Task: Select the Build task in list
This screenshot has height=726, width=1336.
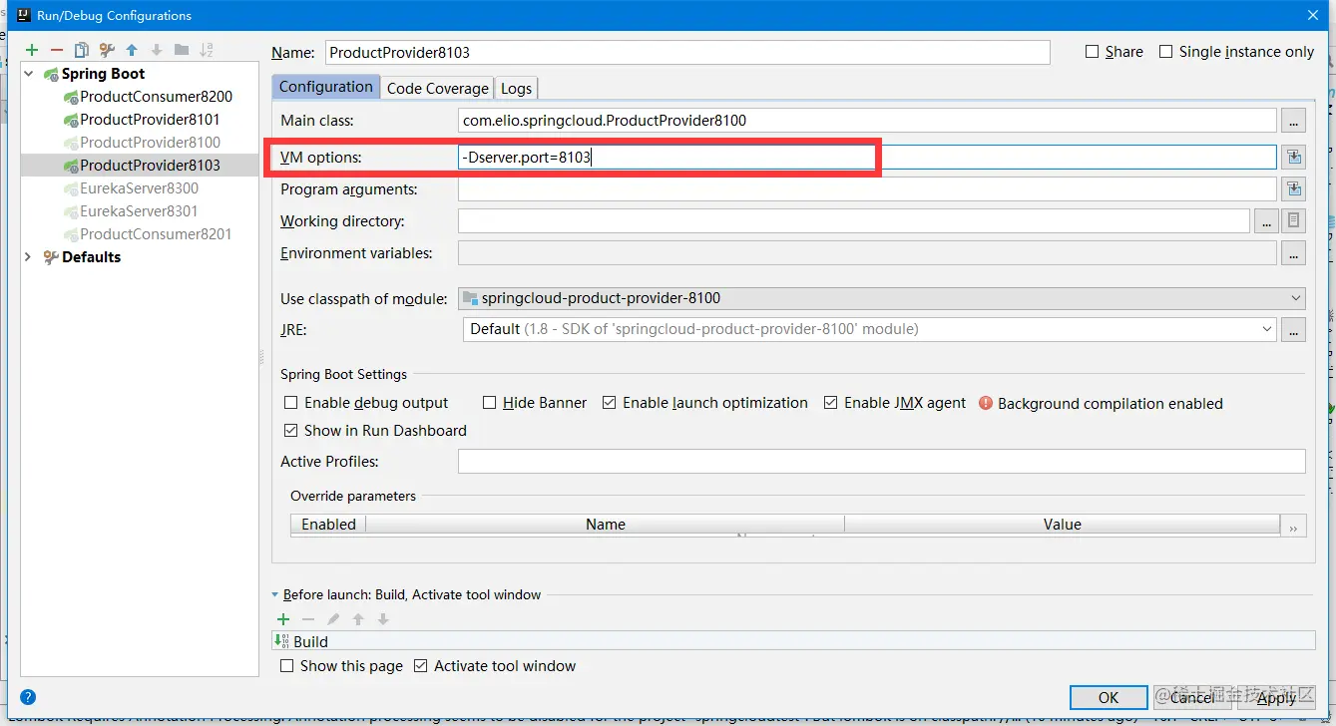Action: pos(793,641)
